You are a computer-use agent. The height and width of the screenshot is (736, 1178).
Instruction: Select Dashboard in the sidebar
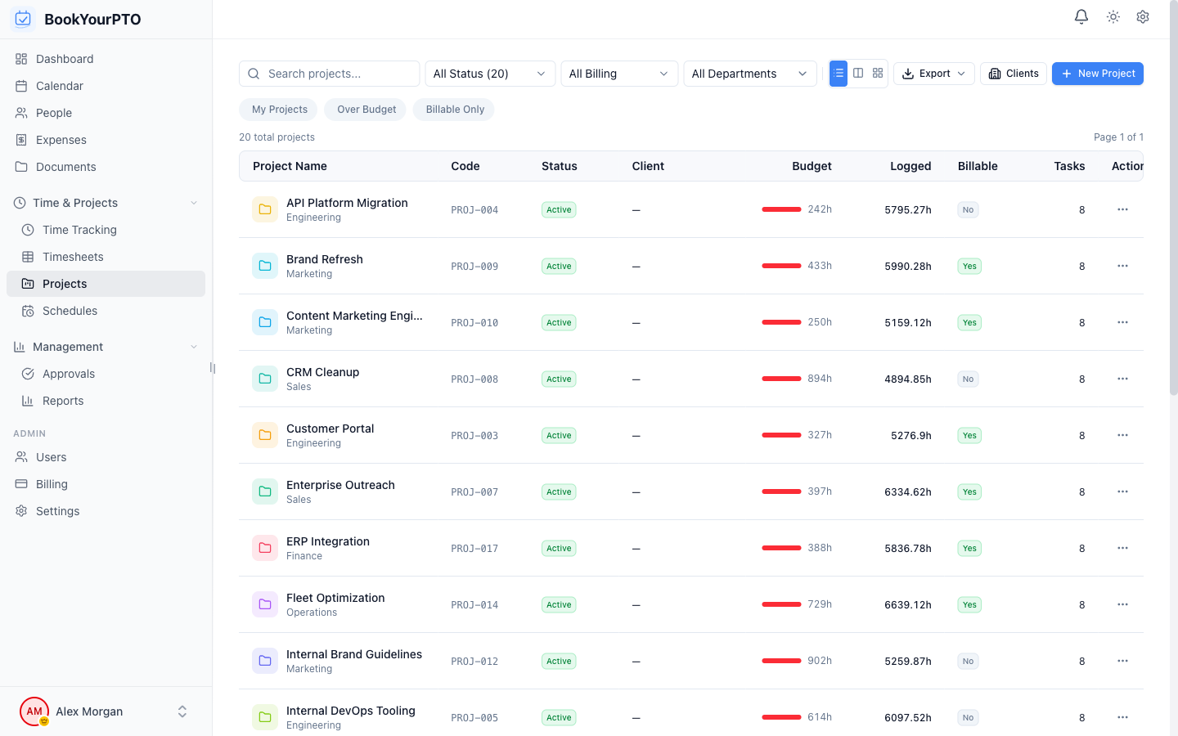click(x=65, y=58)
